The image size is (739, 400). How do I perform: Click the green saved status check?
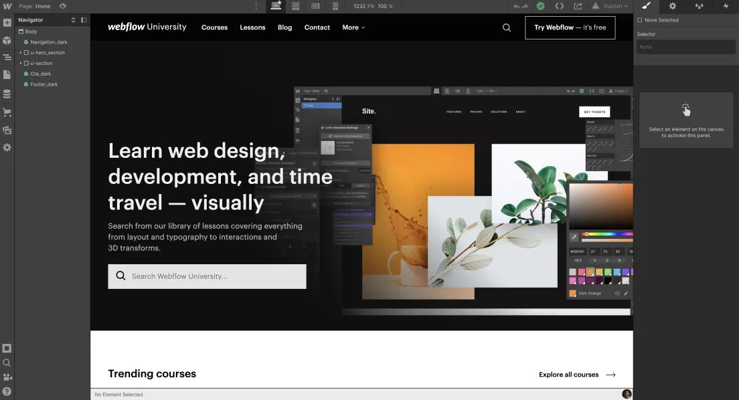541,6
